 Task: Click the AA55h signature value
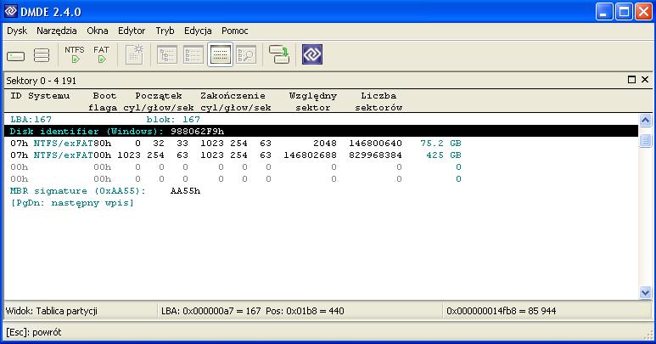pyautogui.click(x=185, y=191)
